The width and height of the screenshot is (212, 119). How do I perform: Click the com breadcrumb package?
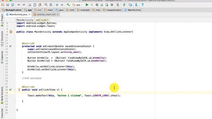(70, 10)
